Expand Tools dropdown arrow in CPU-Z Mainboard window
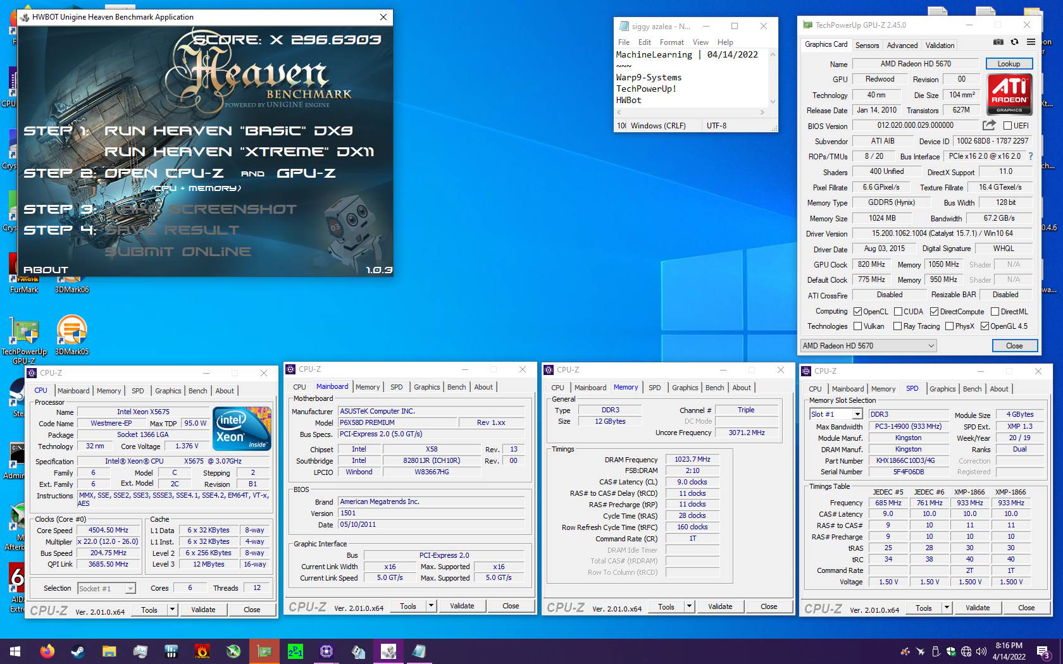 pos(431,606)
